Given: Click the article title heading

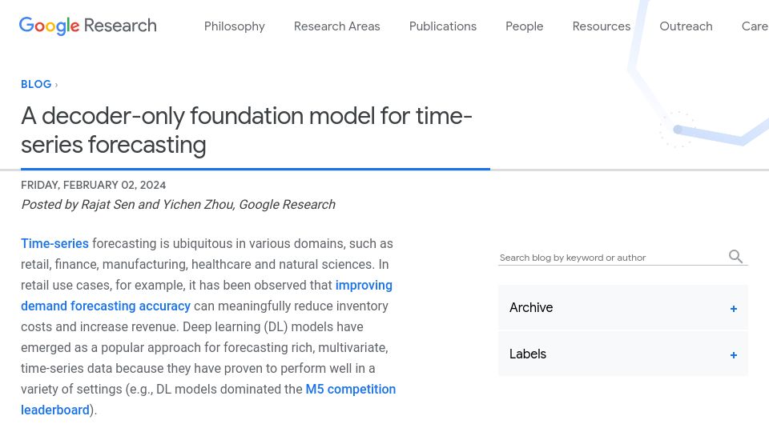Looking at the screenshot, I should 246,130.
